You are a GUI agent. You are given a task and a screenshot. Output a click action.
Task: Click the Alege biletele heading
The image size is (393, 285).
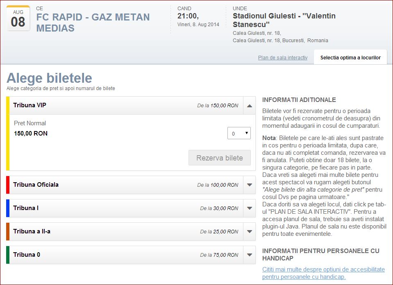pos(49,78)
